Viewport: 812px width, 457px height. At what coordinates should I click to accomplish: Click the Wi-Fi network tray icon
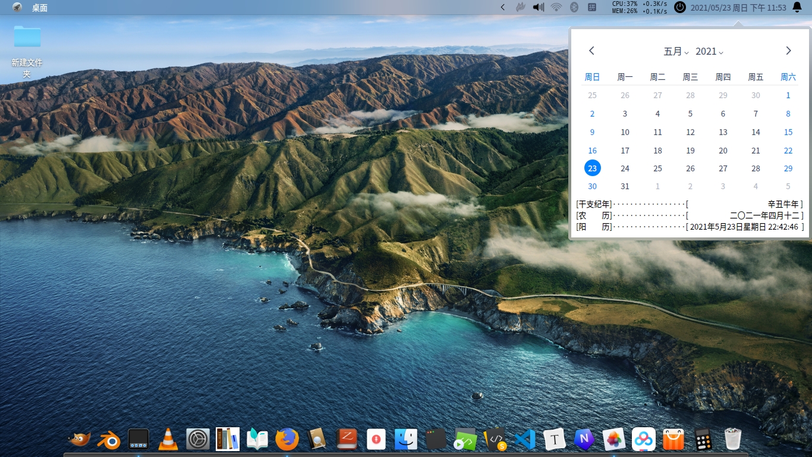[556, 7]
